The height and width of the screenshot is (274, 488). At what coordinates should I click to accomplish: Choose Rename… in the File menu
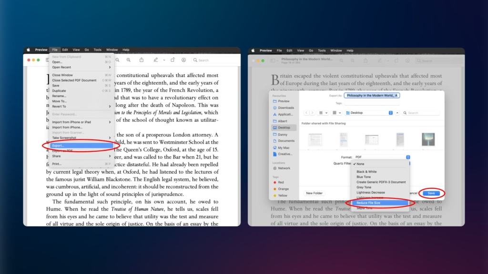tap(81, 96)
